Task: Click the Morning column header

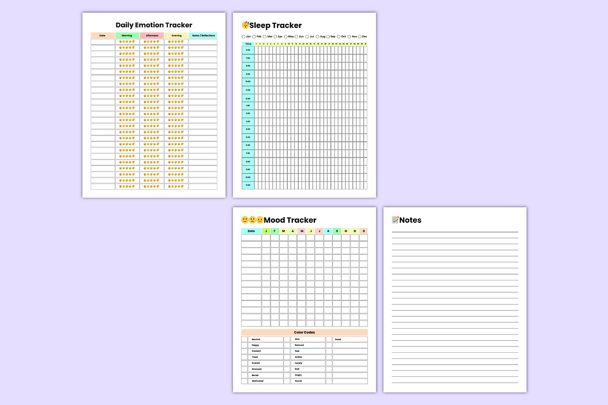Action: pos(127,35)
